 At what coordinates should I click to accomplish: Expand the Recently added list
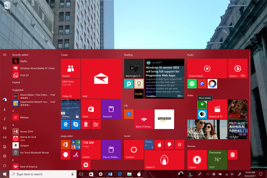coord(17,82)
